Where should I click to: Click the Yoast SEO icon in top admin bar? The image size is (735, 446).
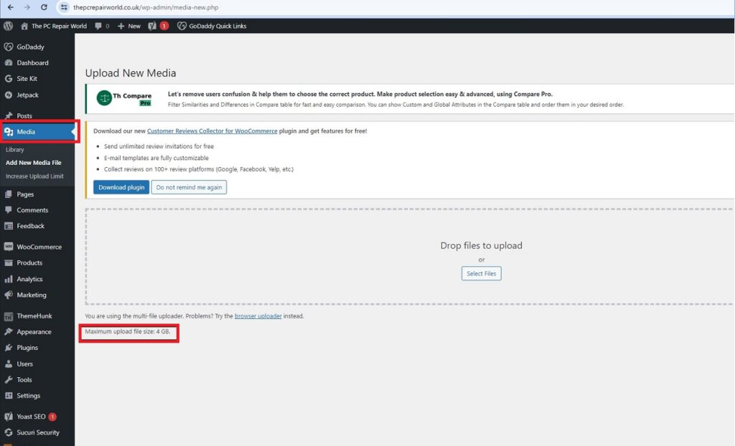coord(152,26)
